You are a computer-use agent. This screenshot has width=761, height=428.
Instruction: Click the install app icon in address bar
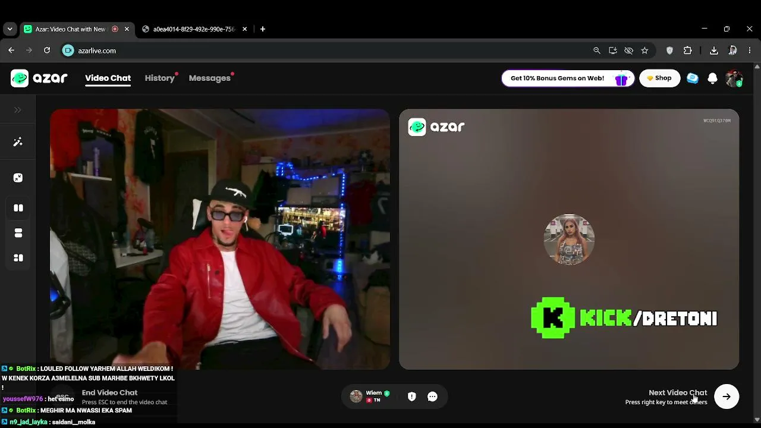(613, 51)
